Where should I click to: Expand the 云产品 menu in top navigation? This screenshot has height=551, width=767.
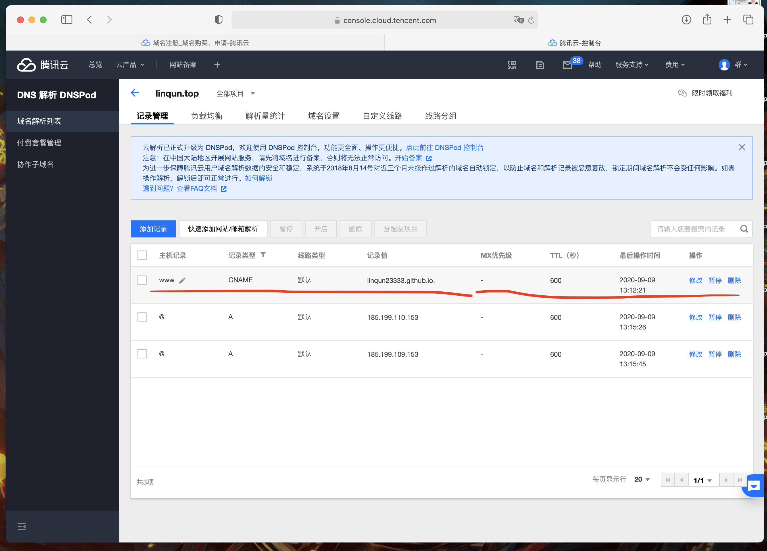(130, 65)
